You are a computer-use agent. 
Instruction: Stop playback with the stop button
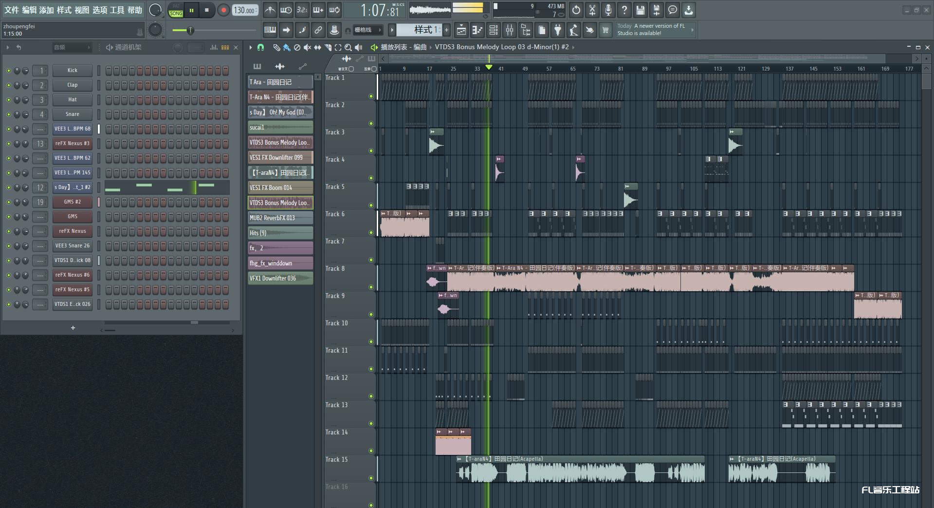point(207,10)
